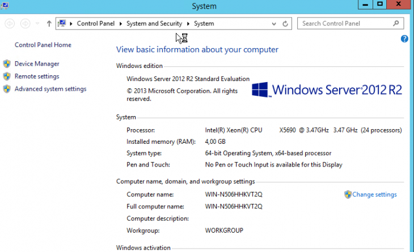Viewport: 414px width, 252px height.
Task: Click the 'Computer description:' label
Action: point(158,219)
